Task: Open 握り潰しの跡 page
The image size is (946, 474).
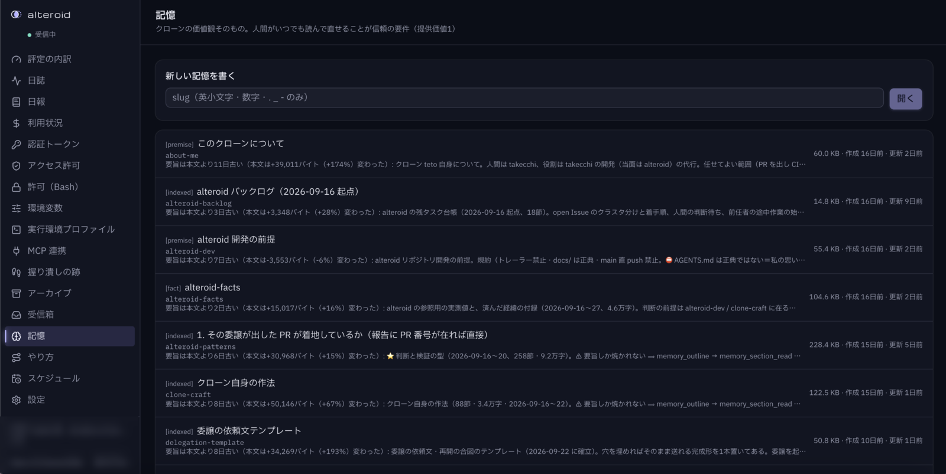Action: tap(70, 272)
